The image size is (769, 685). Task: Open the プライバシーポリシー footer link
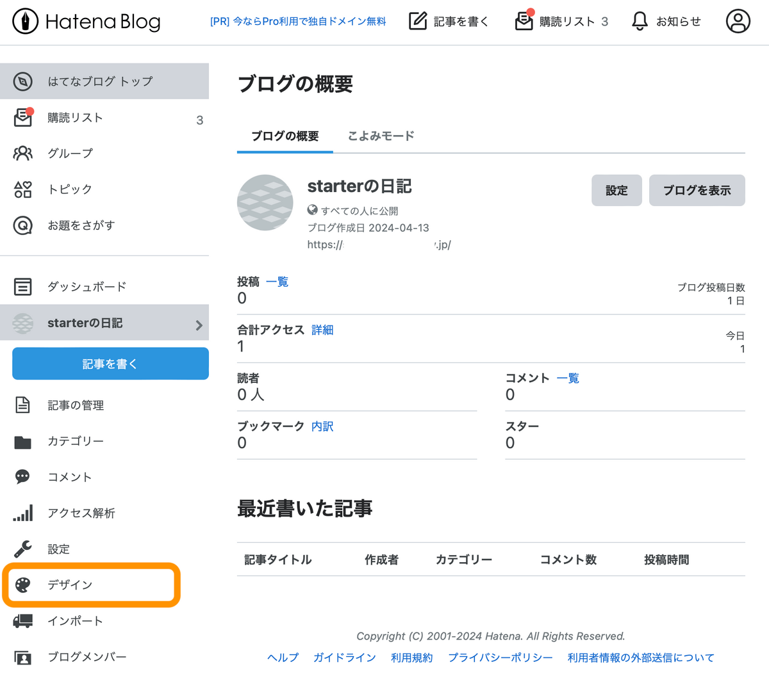pos(500,657)
